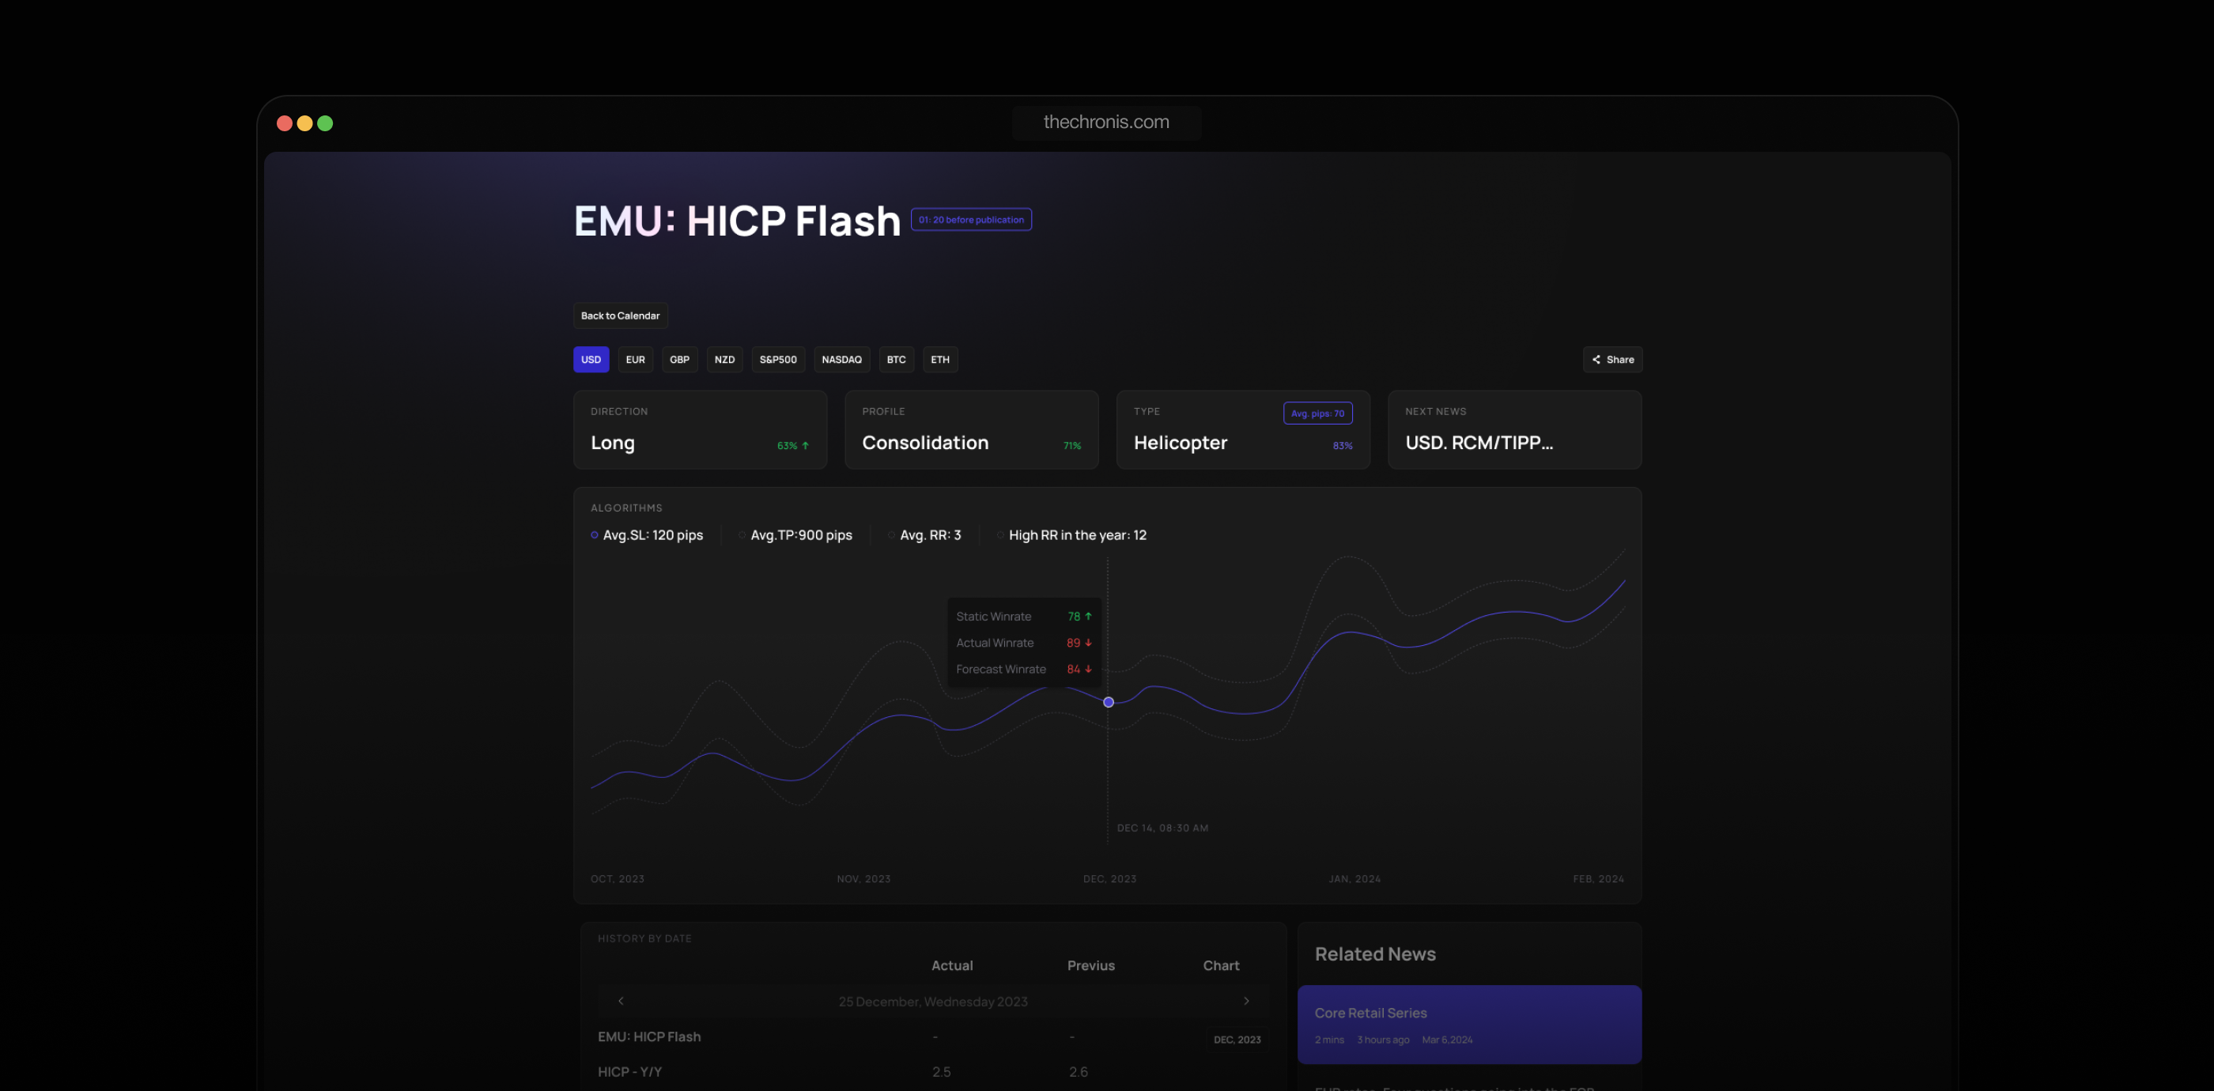Toggle High RR in the year: 12 series
This screenshot has height=1091, width=2214.
point(1071,535)
